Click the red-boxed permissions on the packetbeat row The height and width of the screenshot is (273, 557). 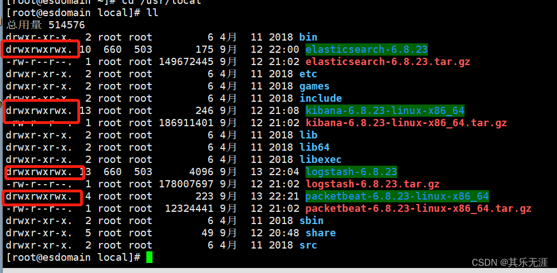(x=40, y=196)
